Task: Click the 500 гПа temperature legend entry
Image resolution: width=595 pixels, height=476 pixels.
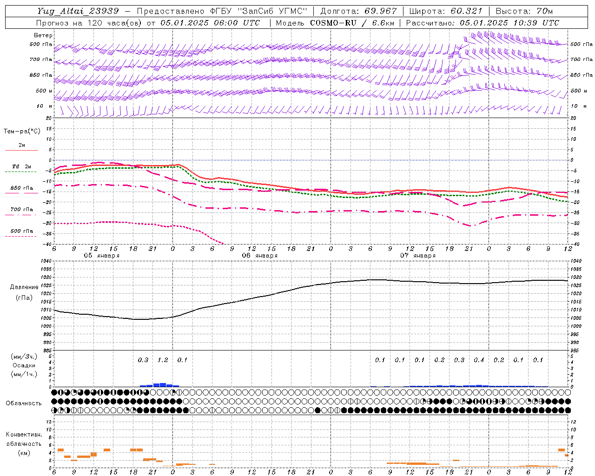Action: click(22, 231)
